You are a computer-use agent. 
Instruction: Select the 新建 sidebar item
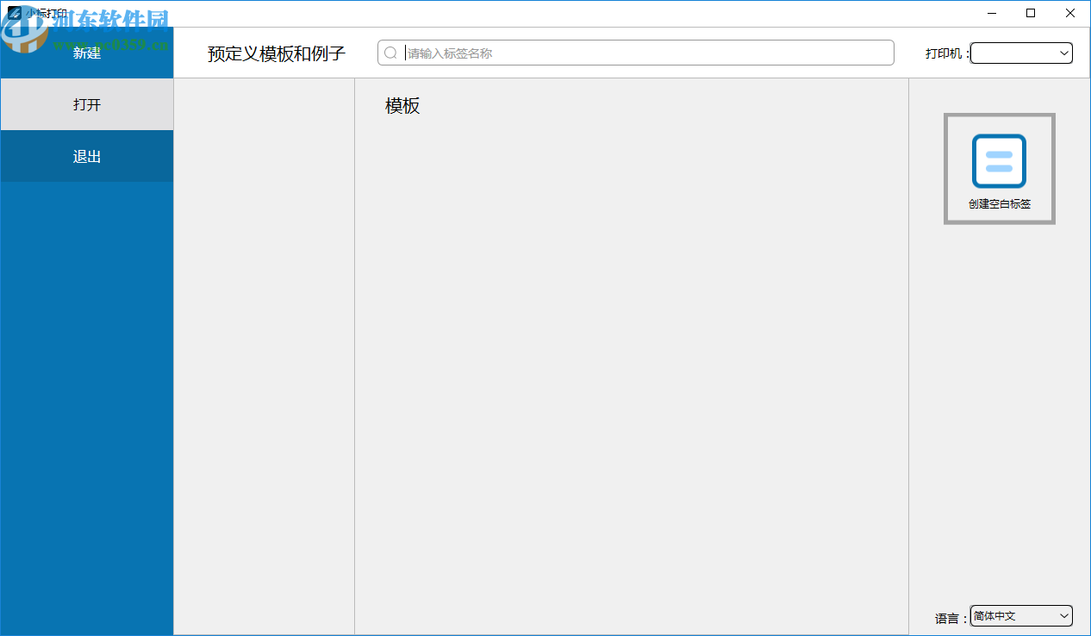(x=87, y=53)
